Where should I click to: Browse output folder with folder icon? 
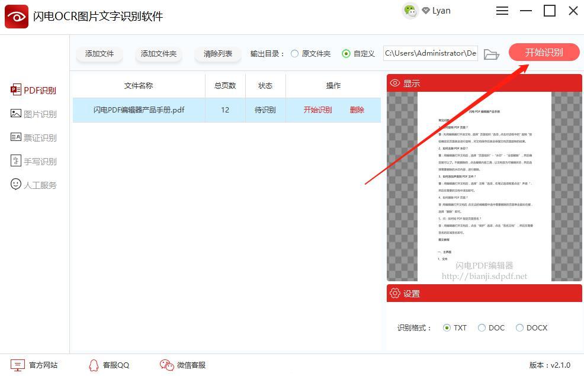pos(491,54)
